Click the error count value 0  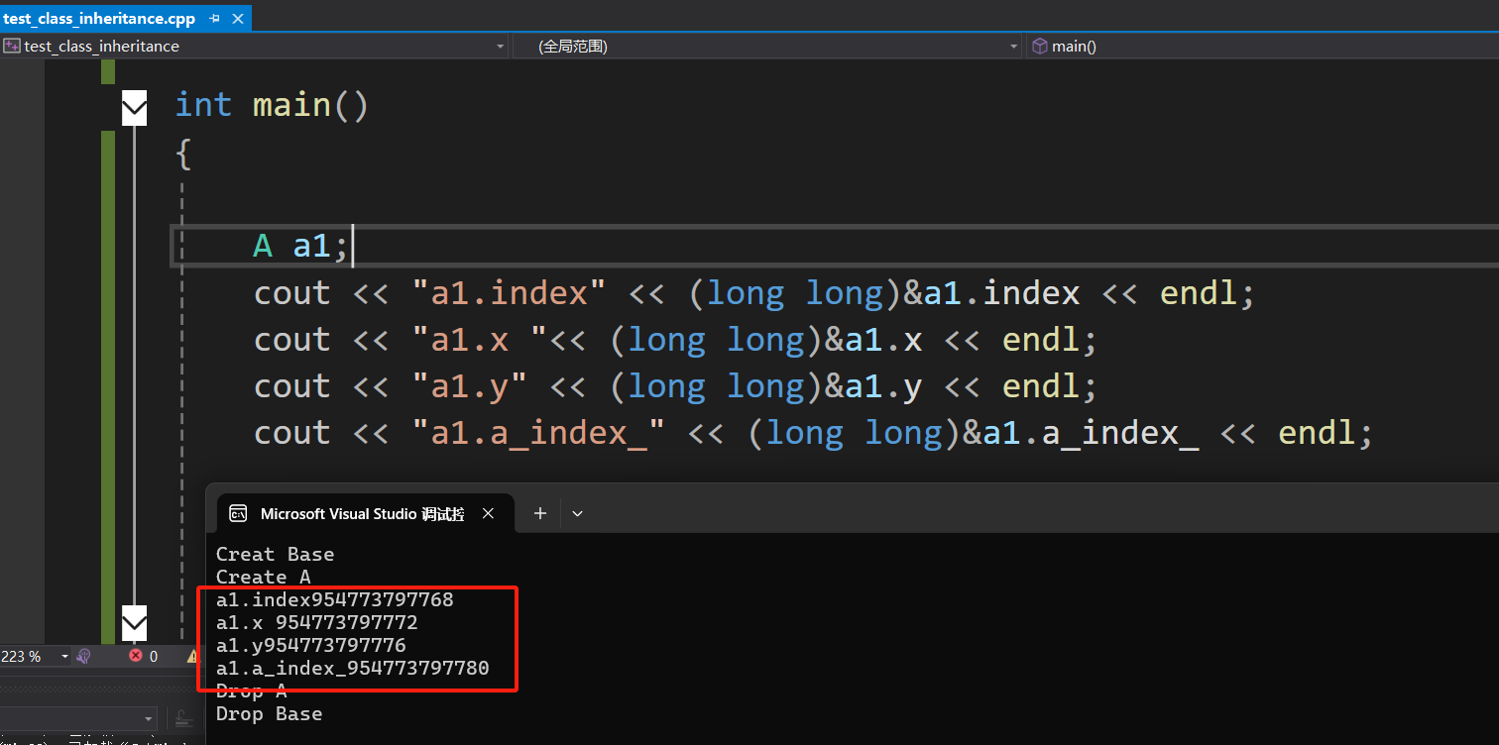[154, 656]
